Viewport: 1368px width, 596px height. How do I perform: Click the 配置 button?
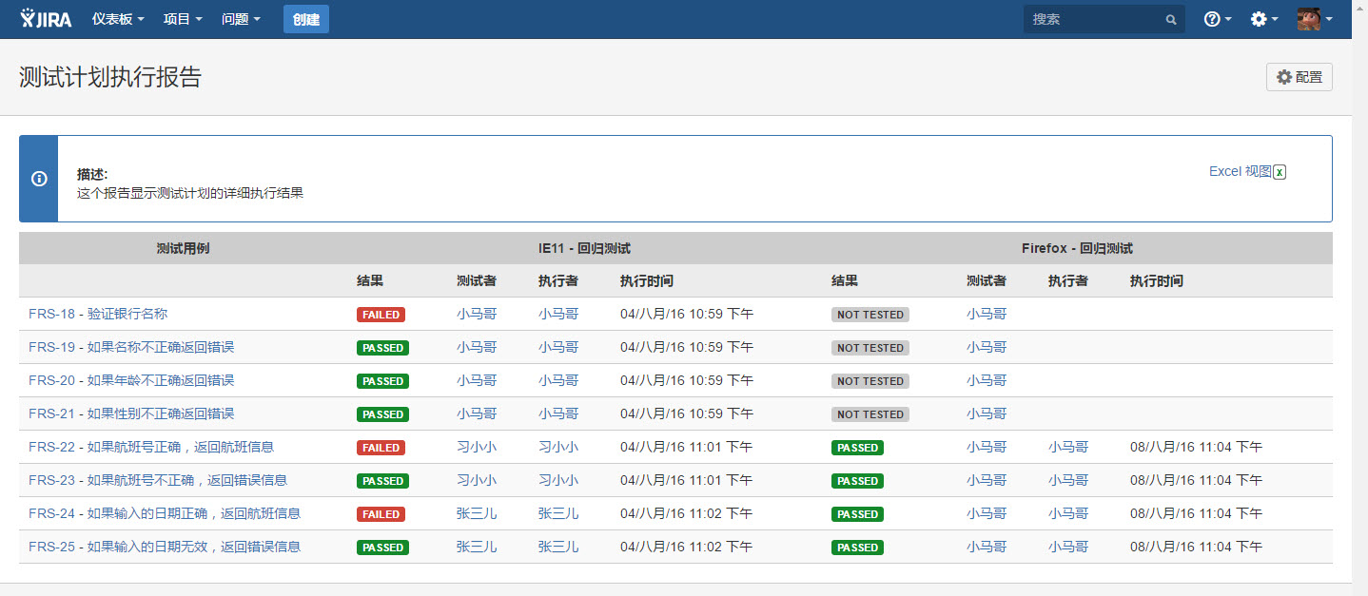[x=1300, y=77]
